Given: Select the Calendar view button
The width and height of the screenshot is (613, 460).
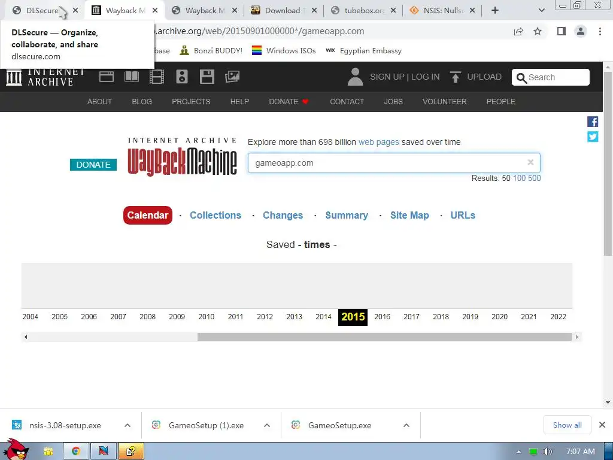Looking at the screenshot, I should [x=148, y=215].
